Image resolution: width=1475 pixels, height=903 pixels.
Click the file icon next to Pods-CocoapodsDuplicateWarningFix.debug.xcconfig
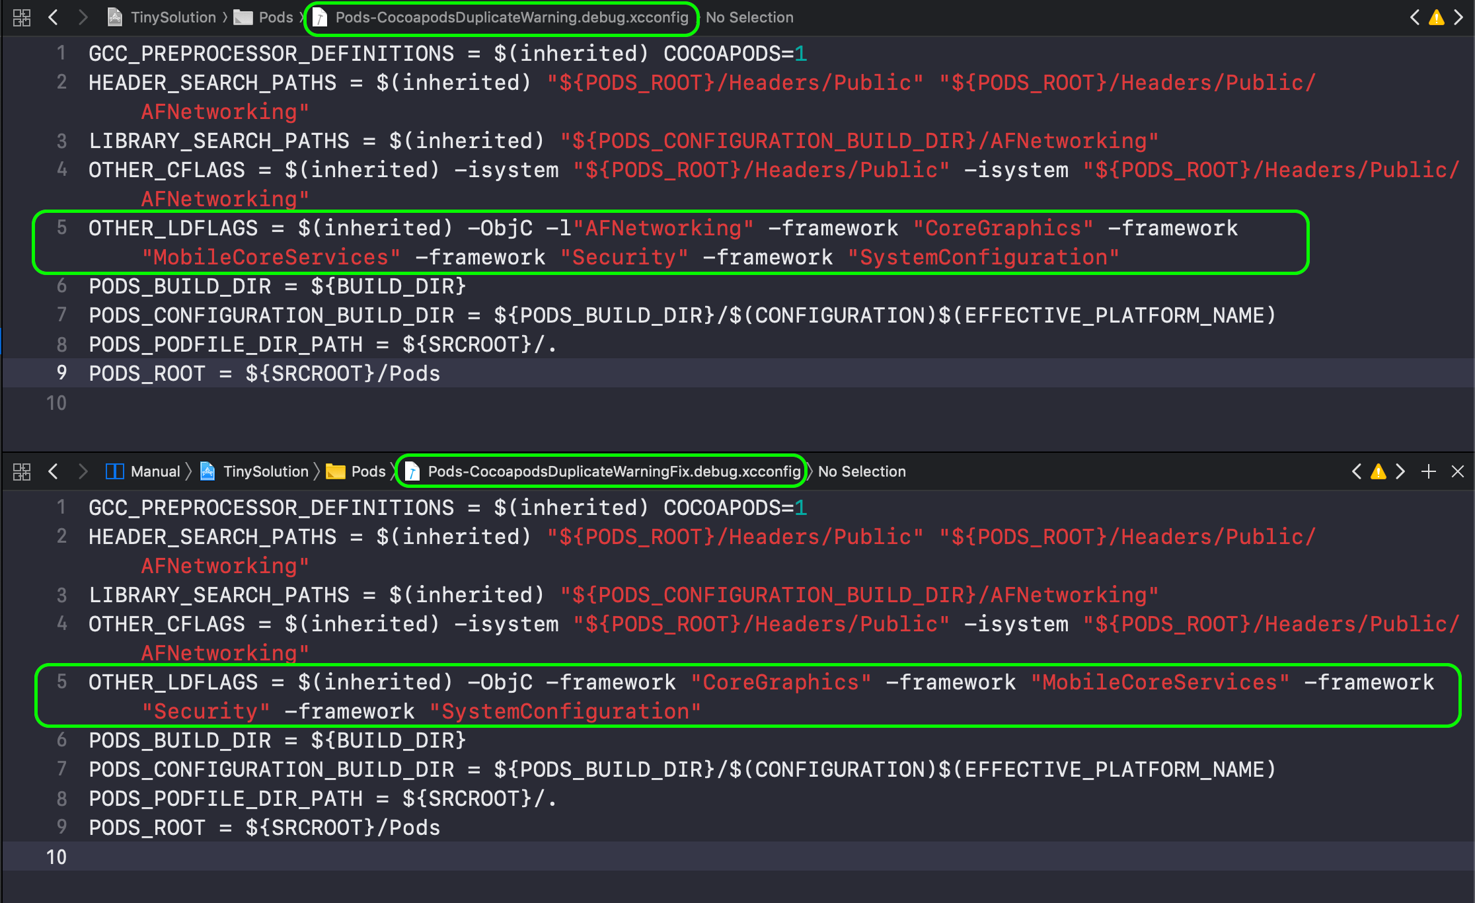coord(413,471)
